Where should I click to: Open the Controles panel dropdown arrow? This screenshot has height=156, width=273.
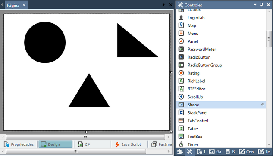255,5
